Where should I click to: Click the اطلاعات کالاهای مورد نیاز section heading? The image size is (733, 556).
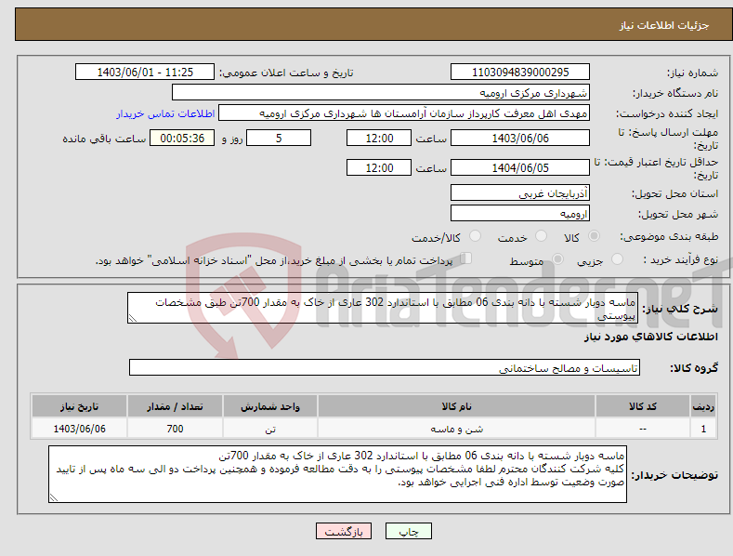650,337
